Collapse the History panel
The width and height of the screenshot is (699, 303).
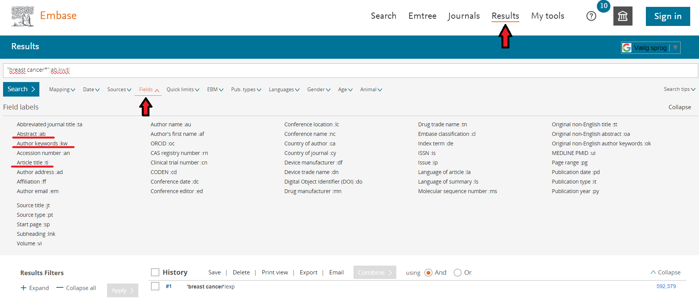click(x=665, y=272)
